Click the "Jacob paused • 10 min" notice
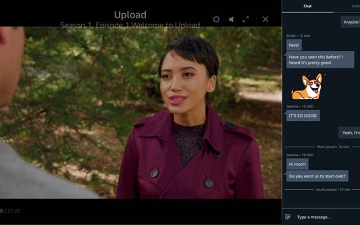Image resolution: width=360 pixels, height=225 pixels. pos(333,190)
